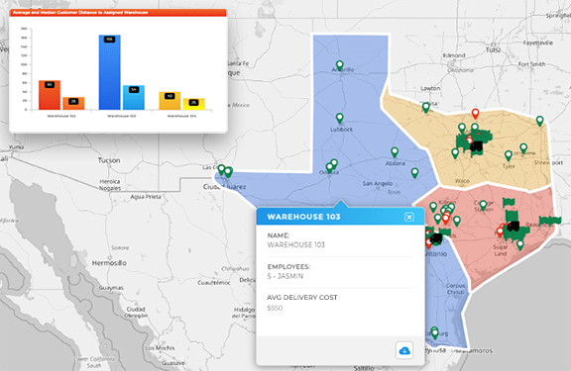Click the black truck icon in Dallas
Viewport: 571px width, 371px height.
click(x=476, y=146)
